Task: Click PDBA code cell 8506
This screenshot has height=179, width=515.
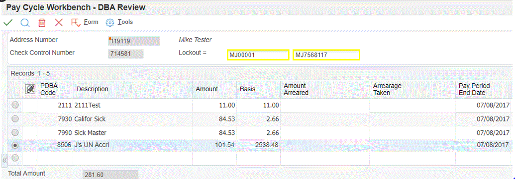Action: tap(55, 145)
